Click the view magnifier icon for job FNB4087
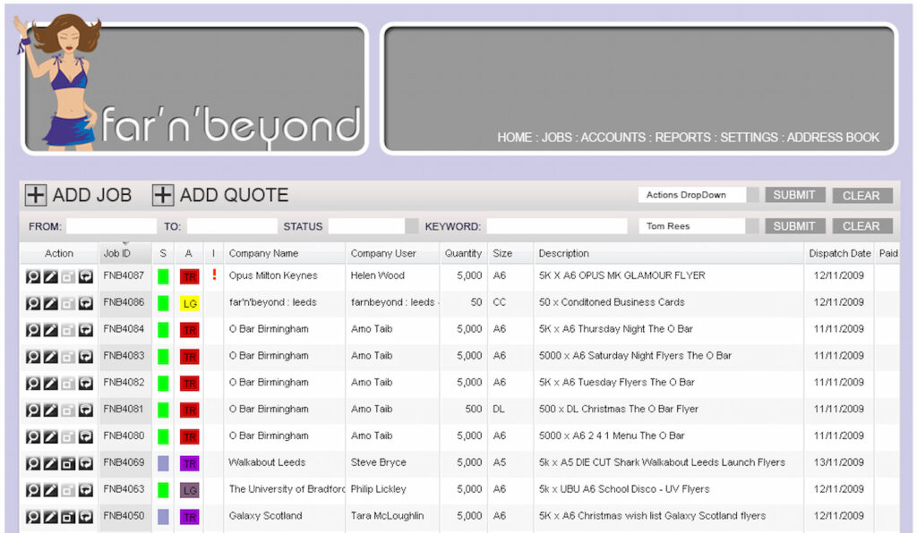Viewport: 917px width, 533px height. pyautogui.click(x=33, y=276)
